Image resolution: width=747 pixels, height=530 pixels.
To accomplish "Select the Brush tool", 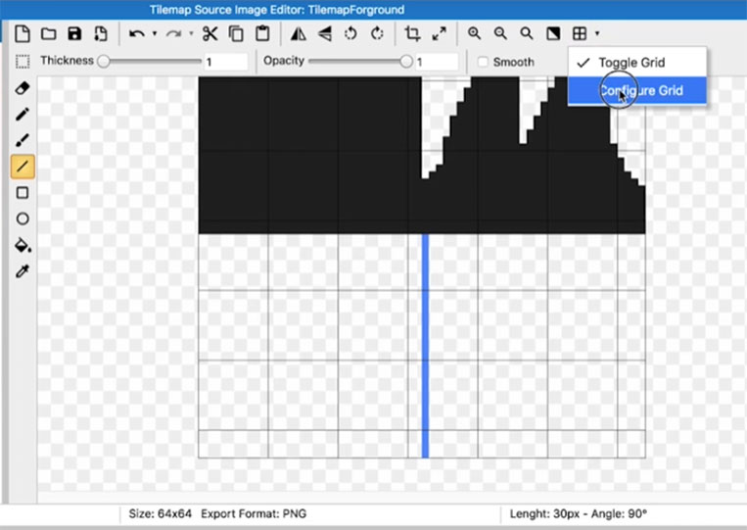I will pyautogui.click(x=23, y=140).
